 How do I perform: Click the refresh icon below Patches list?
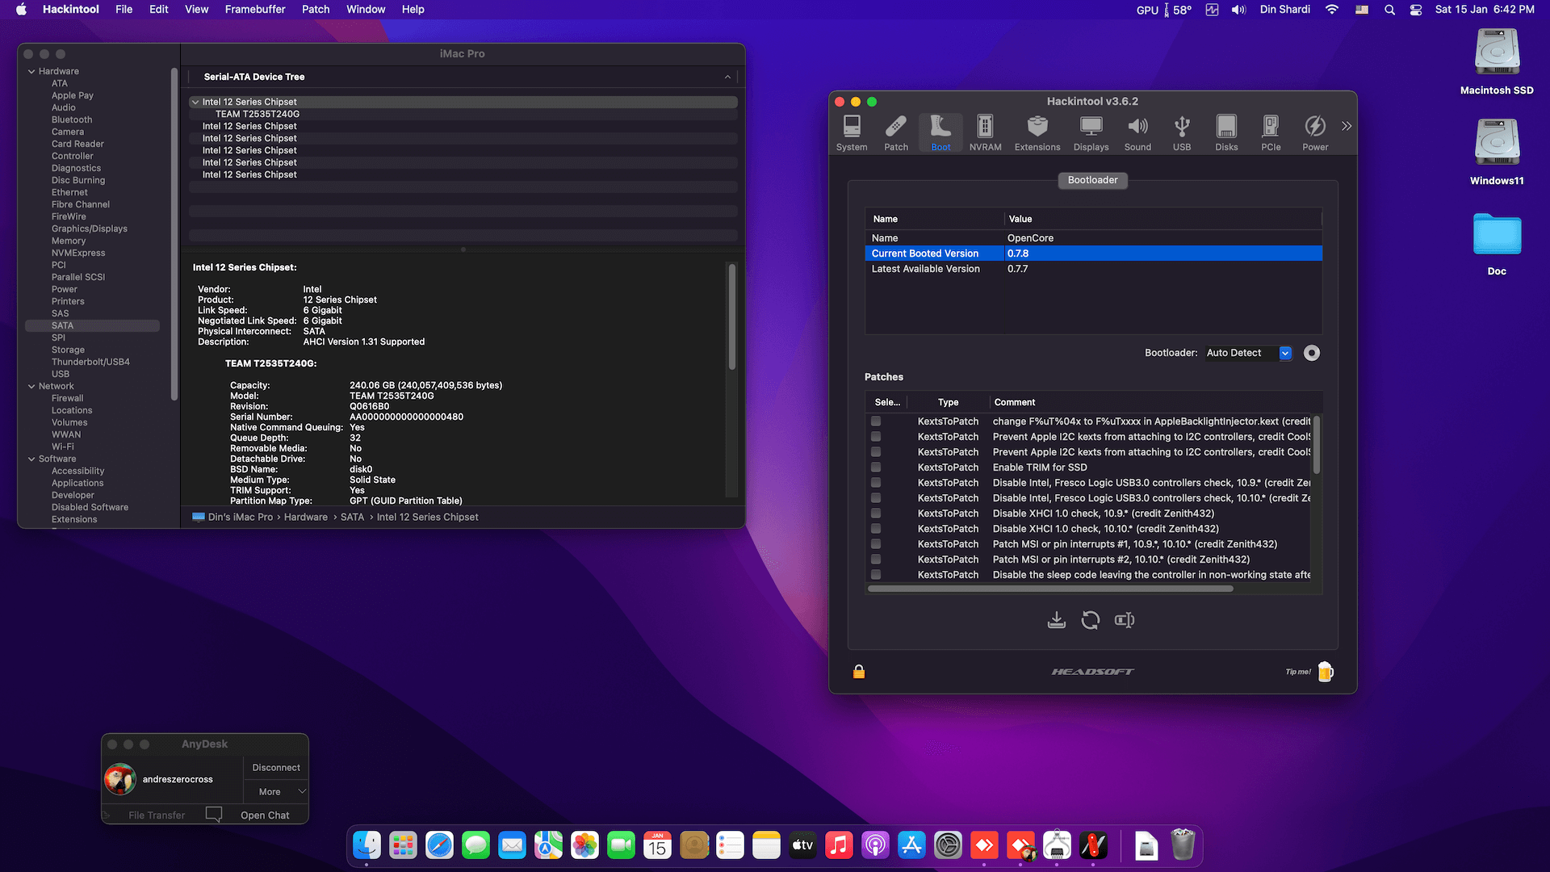coord(1091,620)
